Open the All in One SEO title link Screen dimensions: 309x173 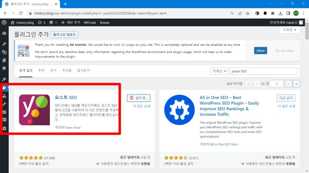[229, 106]
